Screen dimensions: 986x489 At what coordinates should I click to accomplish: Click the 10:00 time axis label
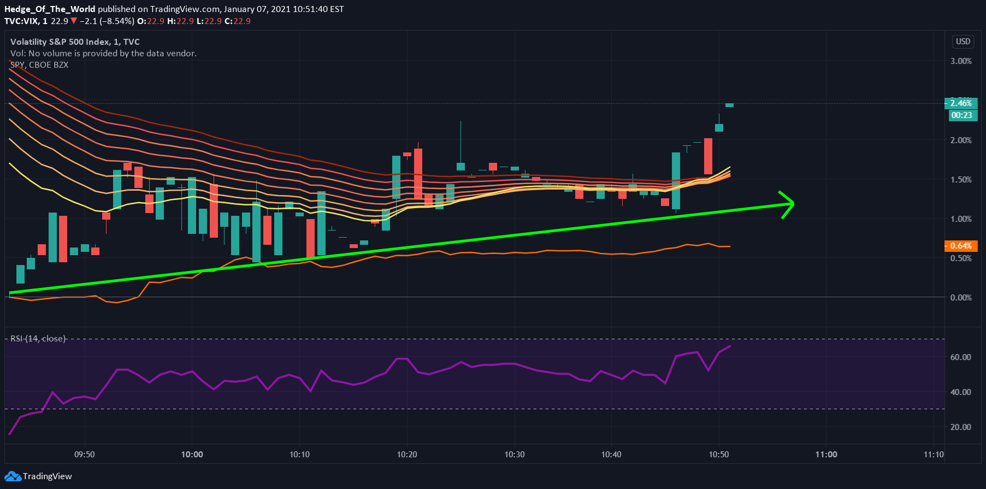point(192,455)
